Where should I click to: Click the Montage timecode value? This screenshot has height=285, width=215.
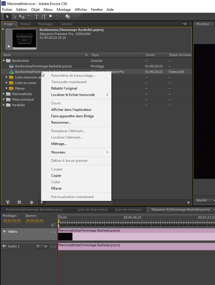(x=12, y=221)
